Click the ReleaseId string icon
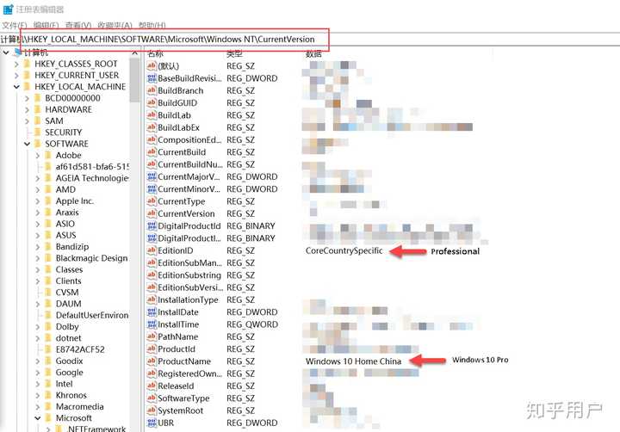620x432 pixels. tap(152, 386)
